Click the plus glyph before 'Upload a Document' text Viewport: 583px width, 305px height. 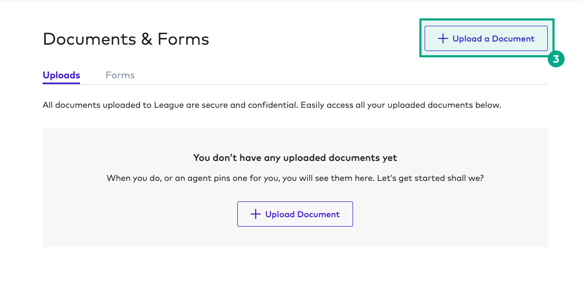coord(444,38)
